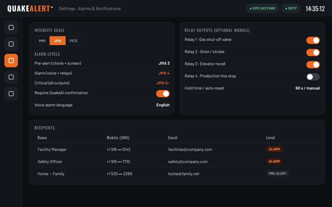
Task: Open the Voice alarm language English selector
Action: click(x=163, y=105)
